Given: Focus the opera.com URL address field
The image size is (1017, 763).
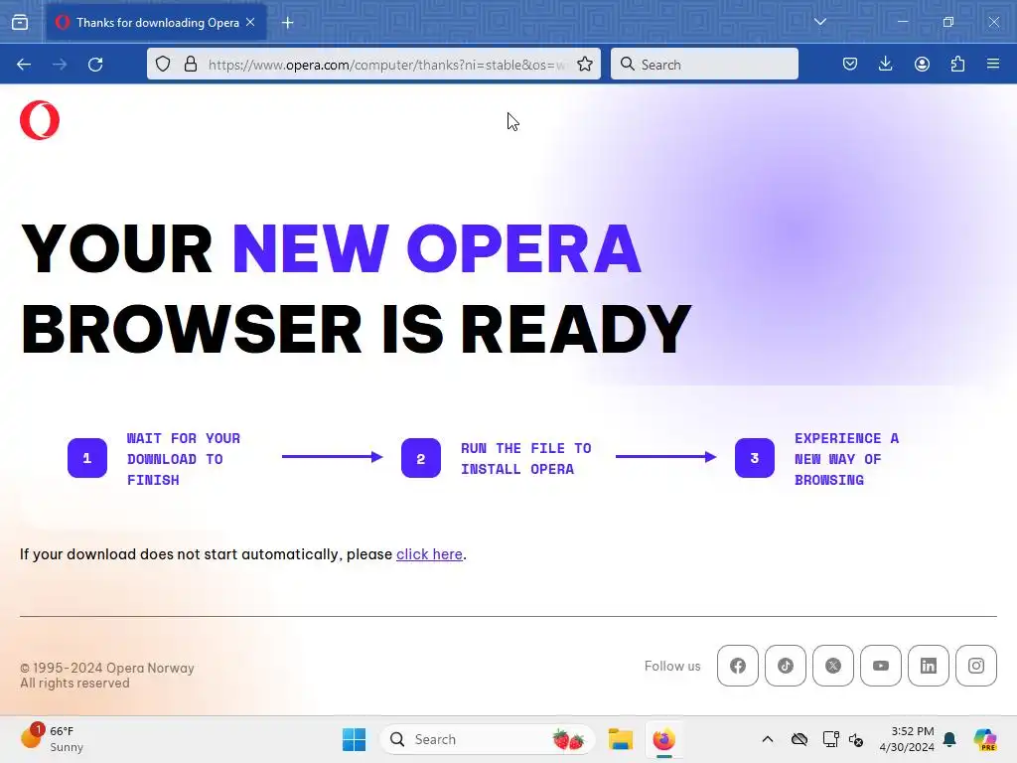Looking at the screenshot, I should (x=386, y=65).
